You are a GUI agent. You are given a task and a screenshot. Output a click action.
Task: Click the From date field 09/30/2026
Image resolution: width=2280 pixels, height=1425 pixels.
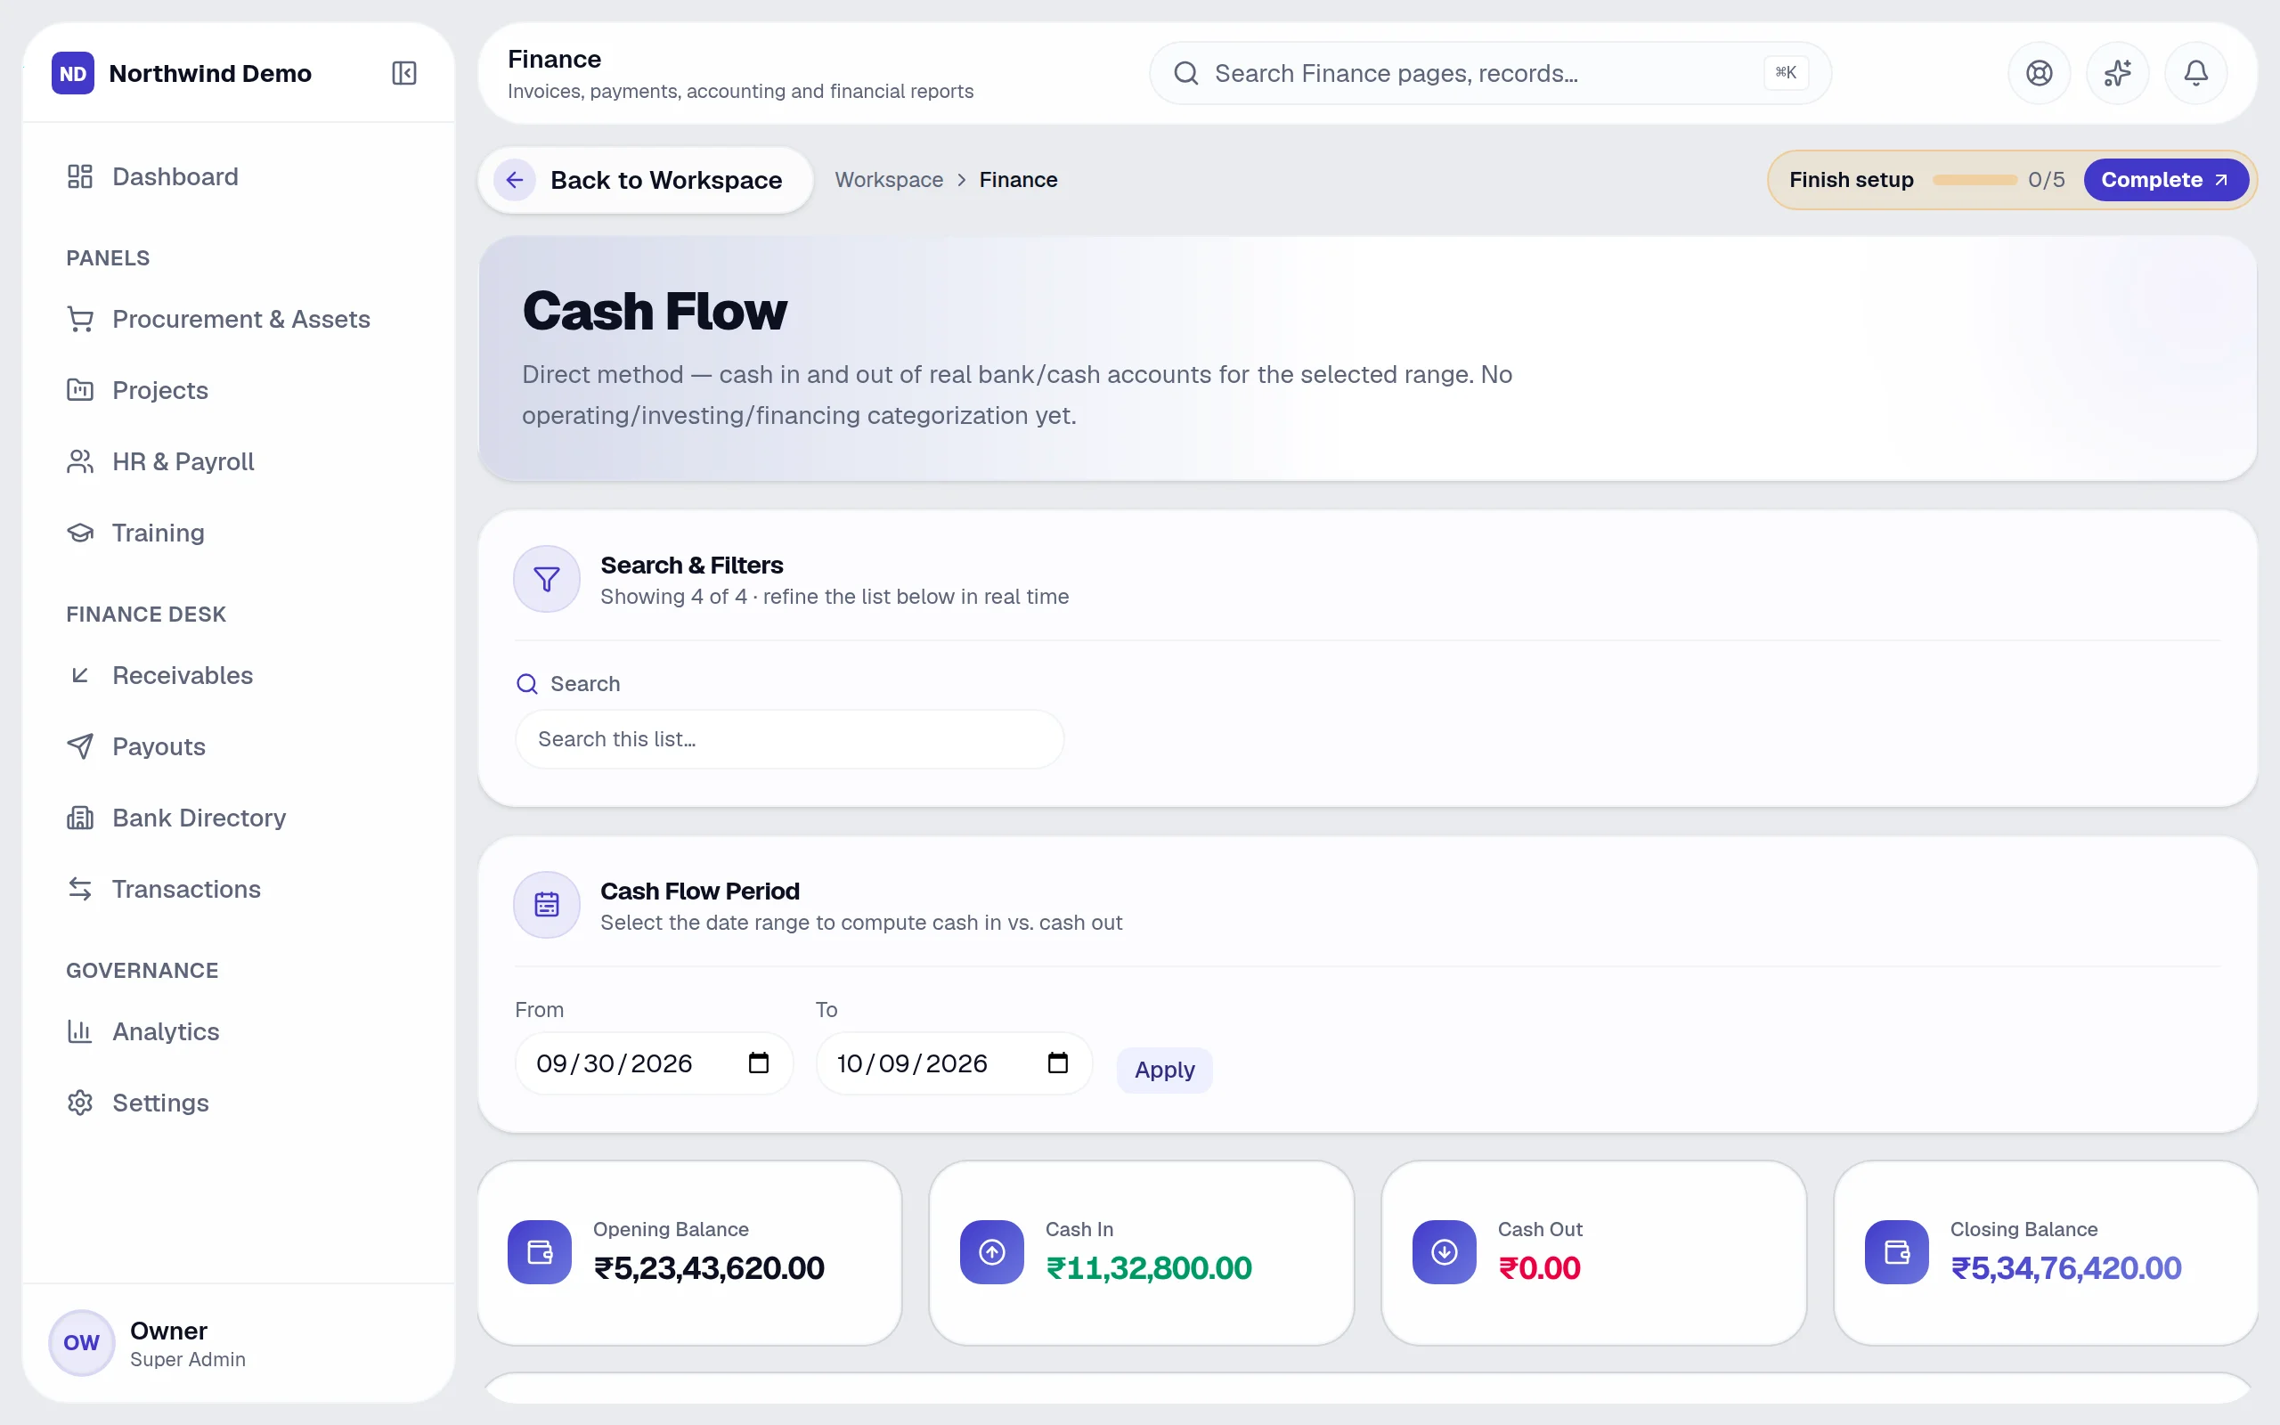click(653, 1063)
